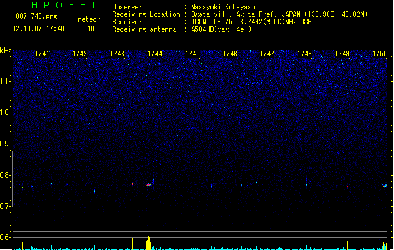The height and width of the screenshot is (250, 394).
Task: Click the observer name Masayuki Kobayashi
Action: pos(225,7)
